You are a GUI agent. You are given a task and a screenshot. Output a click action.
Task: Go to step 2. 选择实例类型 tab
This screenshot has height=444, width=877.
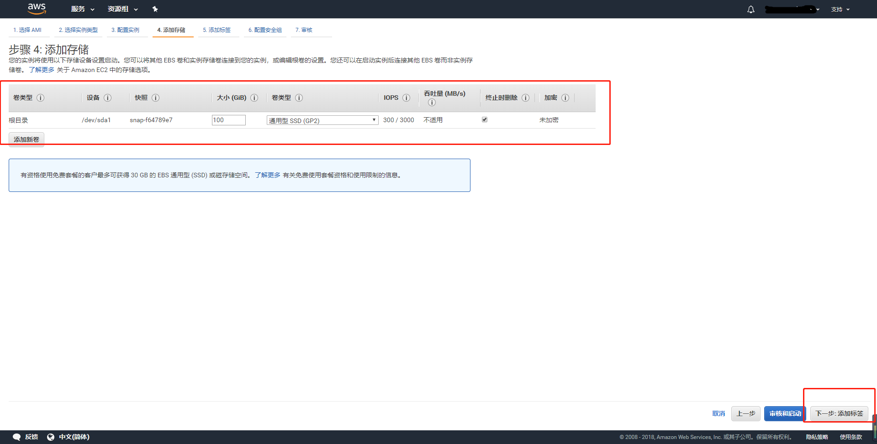click(x=78, y=30)
